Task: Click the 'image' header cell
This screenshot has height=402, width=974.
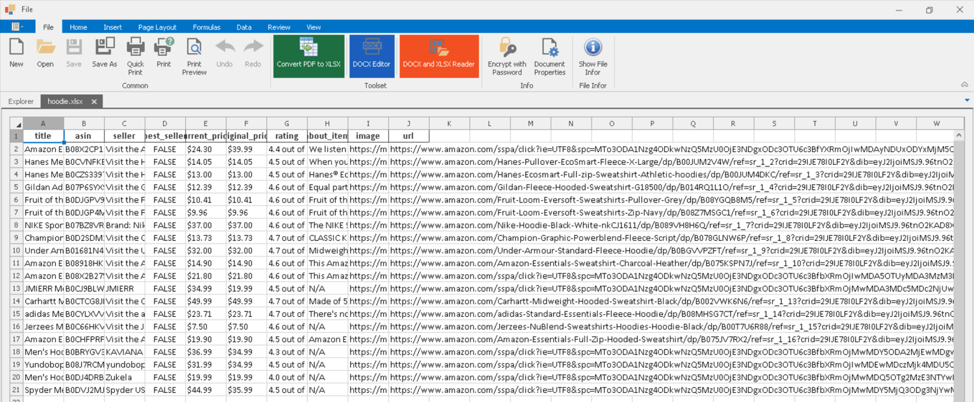Action: (x=368, y=136)
